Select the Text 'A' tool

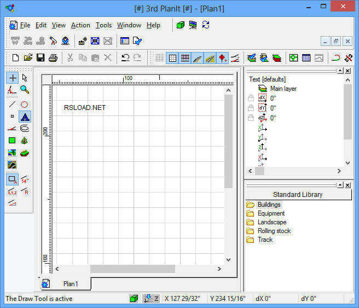pos(25,117)
